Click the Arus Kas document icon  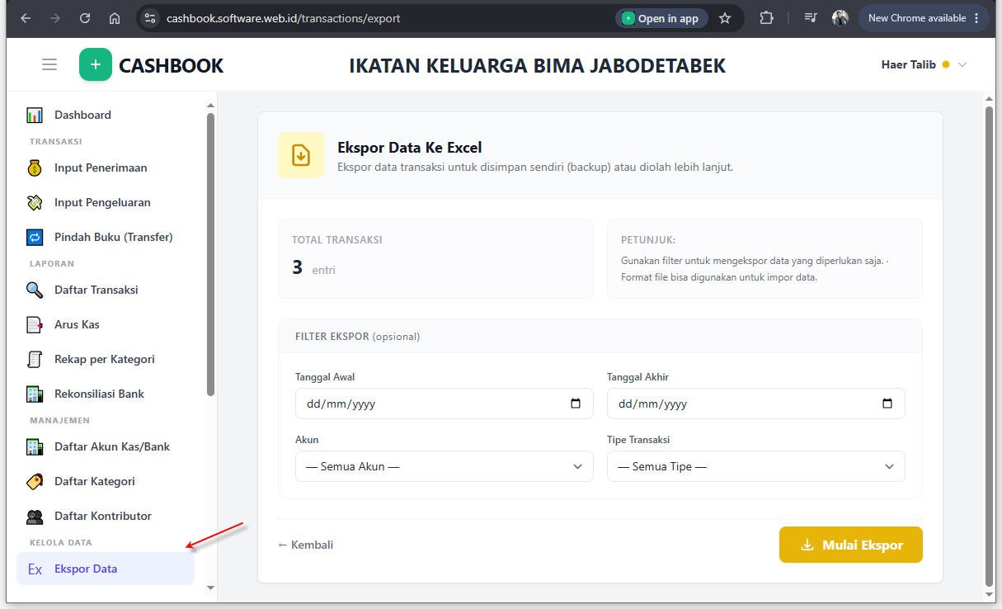[35, 324]
